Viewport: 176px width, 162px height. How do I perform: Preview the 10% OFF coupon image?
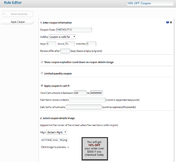pos(95,149)
